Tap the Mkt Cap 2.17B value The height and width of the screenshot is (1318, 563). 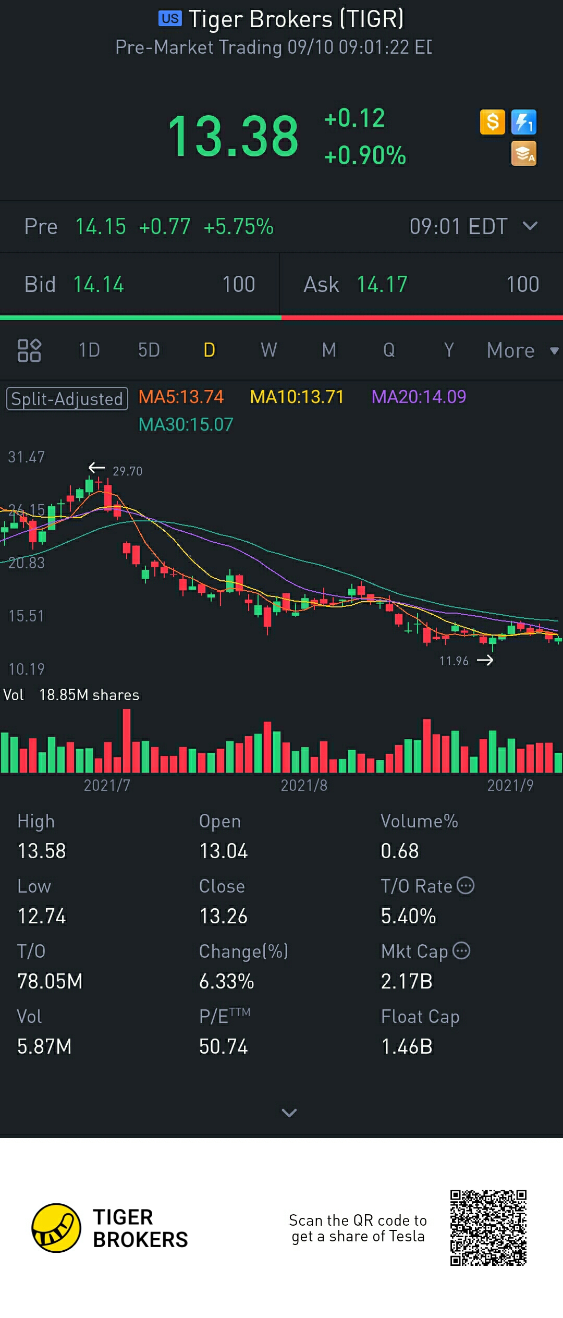407,981
